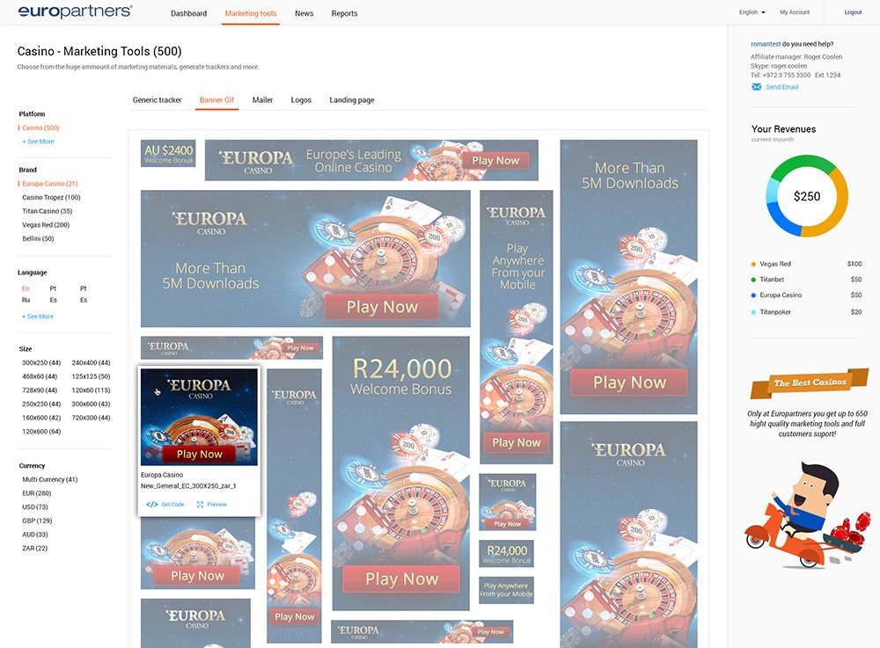The width and height of the screenshot is (880, 648).
Task: Expand See More under Language
Action: (x=38, y=317)
